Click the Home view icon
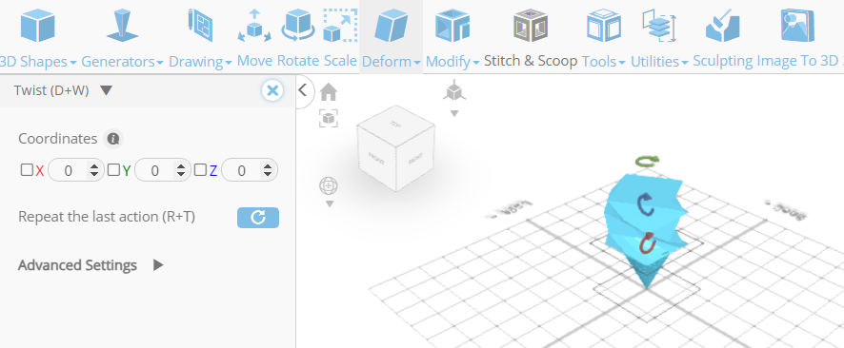This screenshot has width=844, height=348. point(329,92)
